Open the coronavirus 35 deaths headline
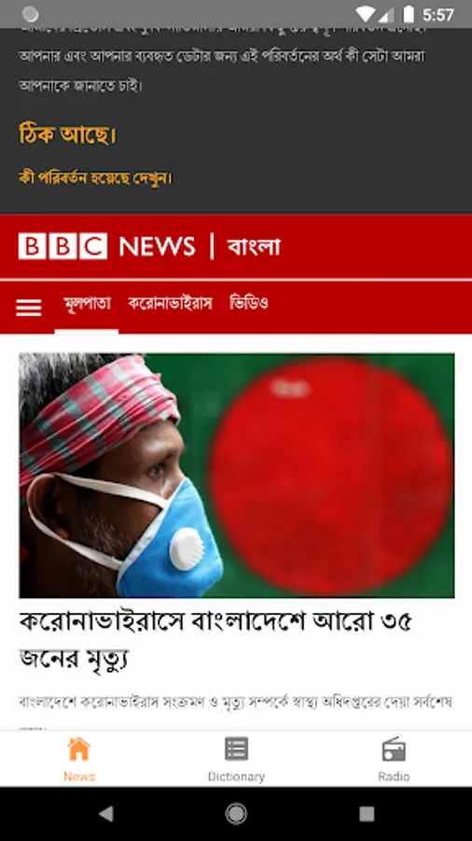 click(x=215, y=639)
